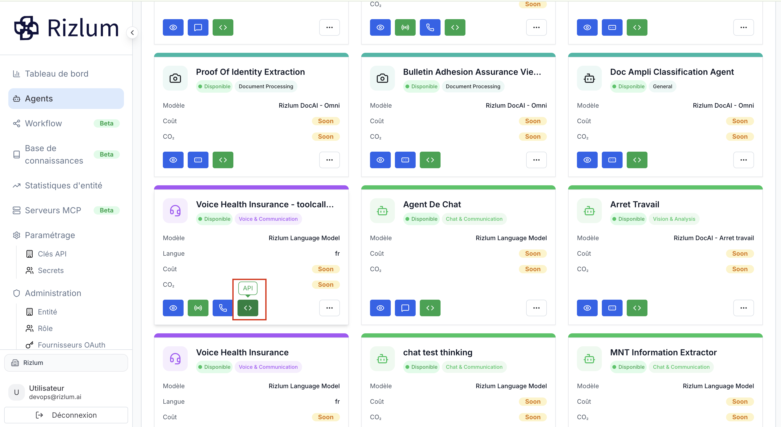Image resolution: width=781 pixels, height=427 pixels.
Task: Open API code for Bulletin Adhesion Assurance Vie
Action: (x=430, y=160)
